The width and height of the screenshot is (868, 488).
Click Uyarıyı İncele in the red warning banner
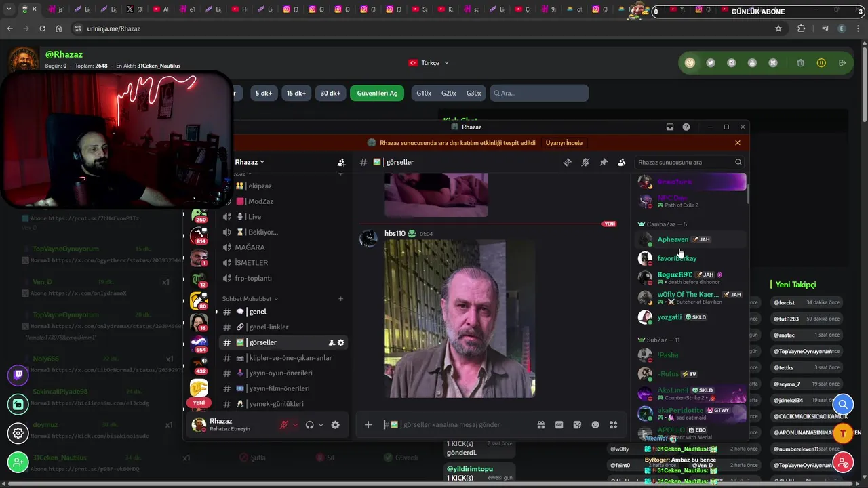[x=564, y=143]
